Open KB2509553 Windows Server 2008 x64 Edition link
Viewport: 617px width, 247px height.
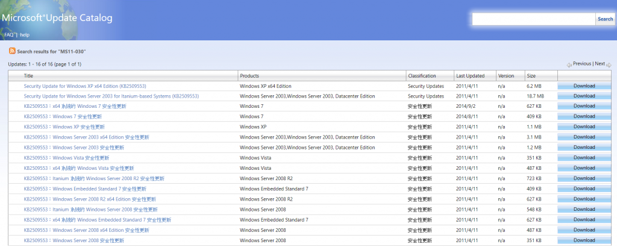tap(87, 230)
